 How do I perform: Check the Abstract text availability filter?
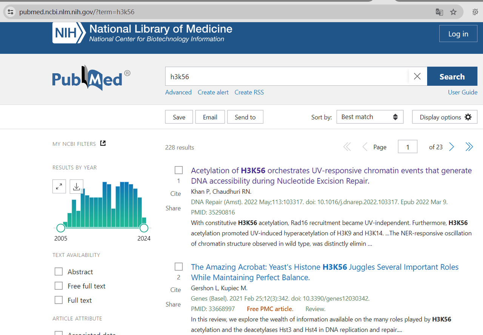pos(58,272)
